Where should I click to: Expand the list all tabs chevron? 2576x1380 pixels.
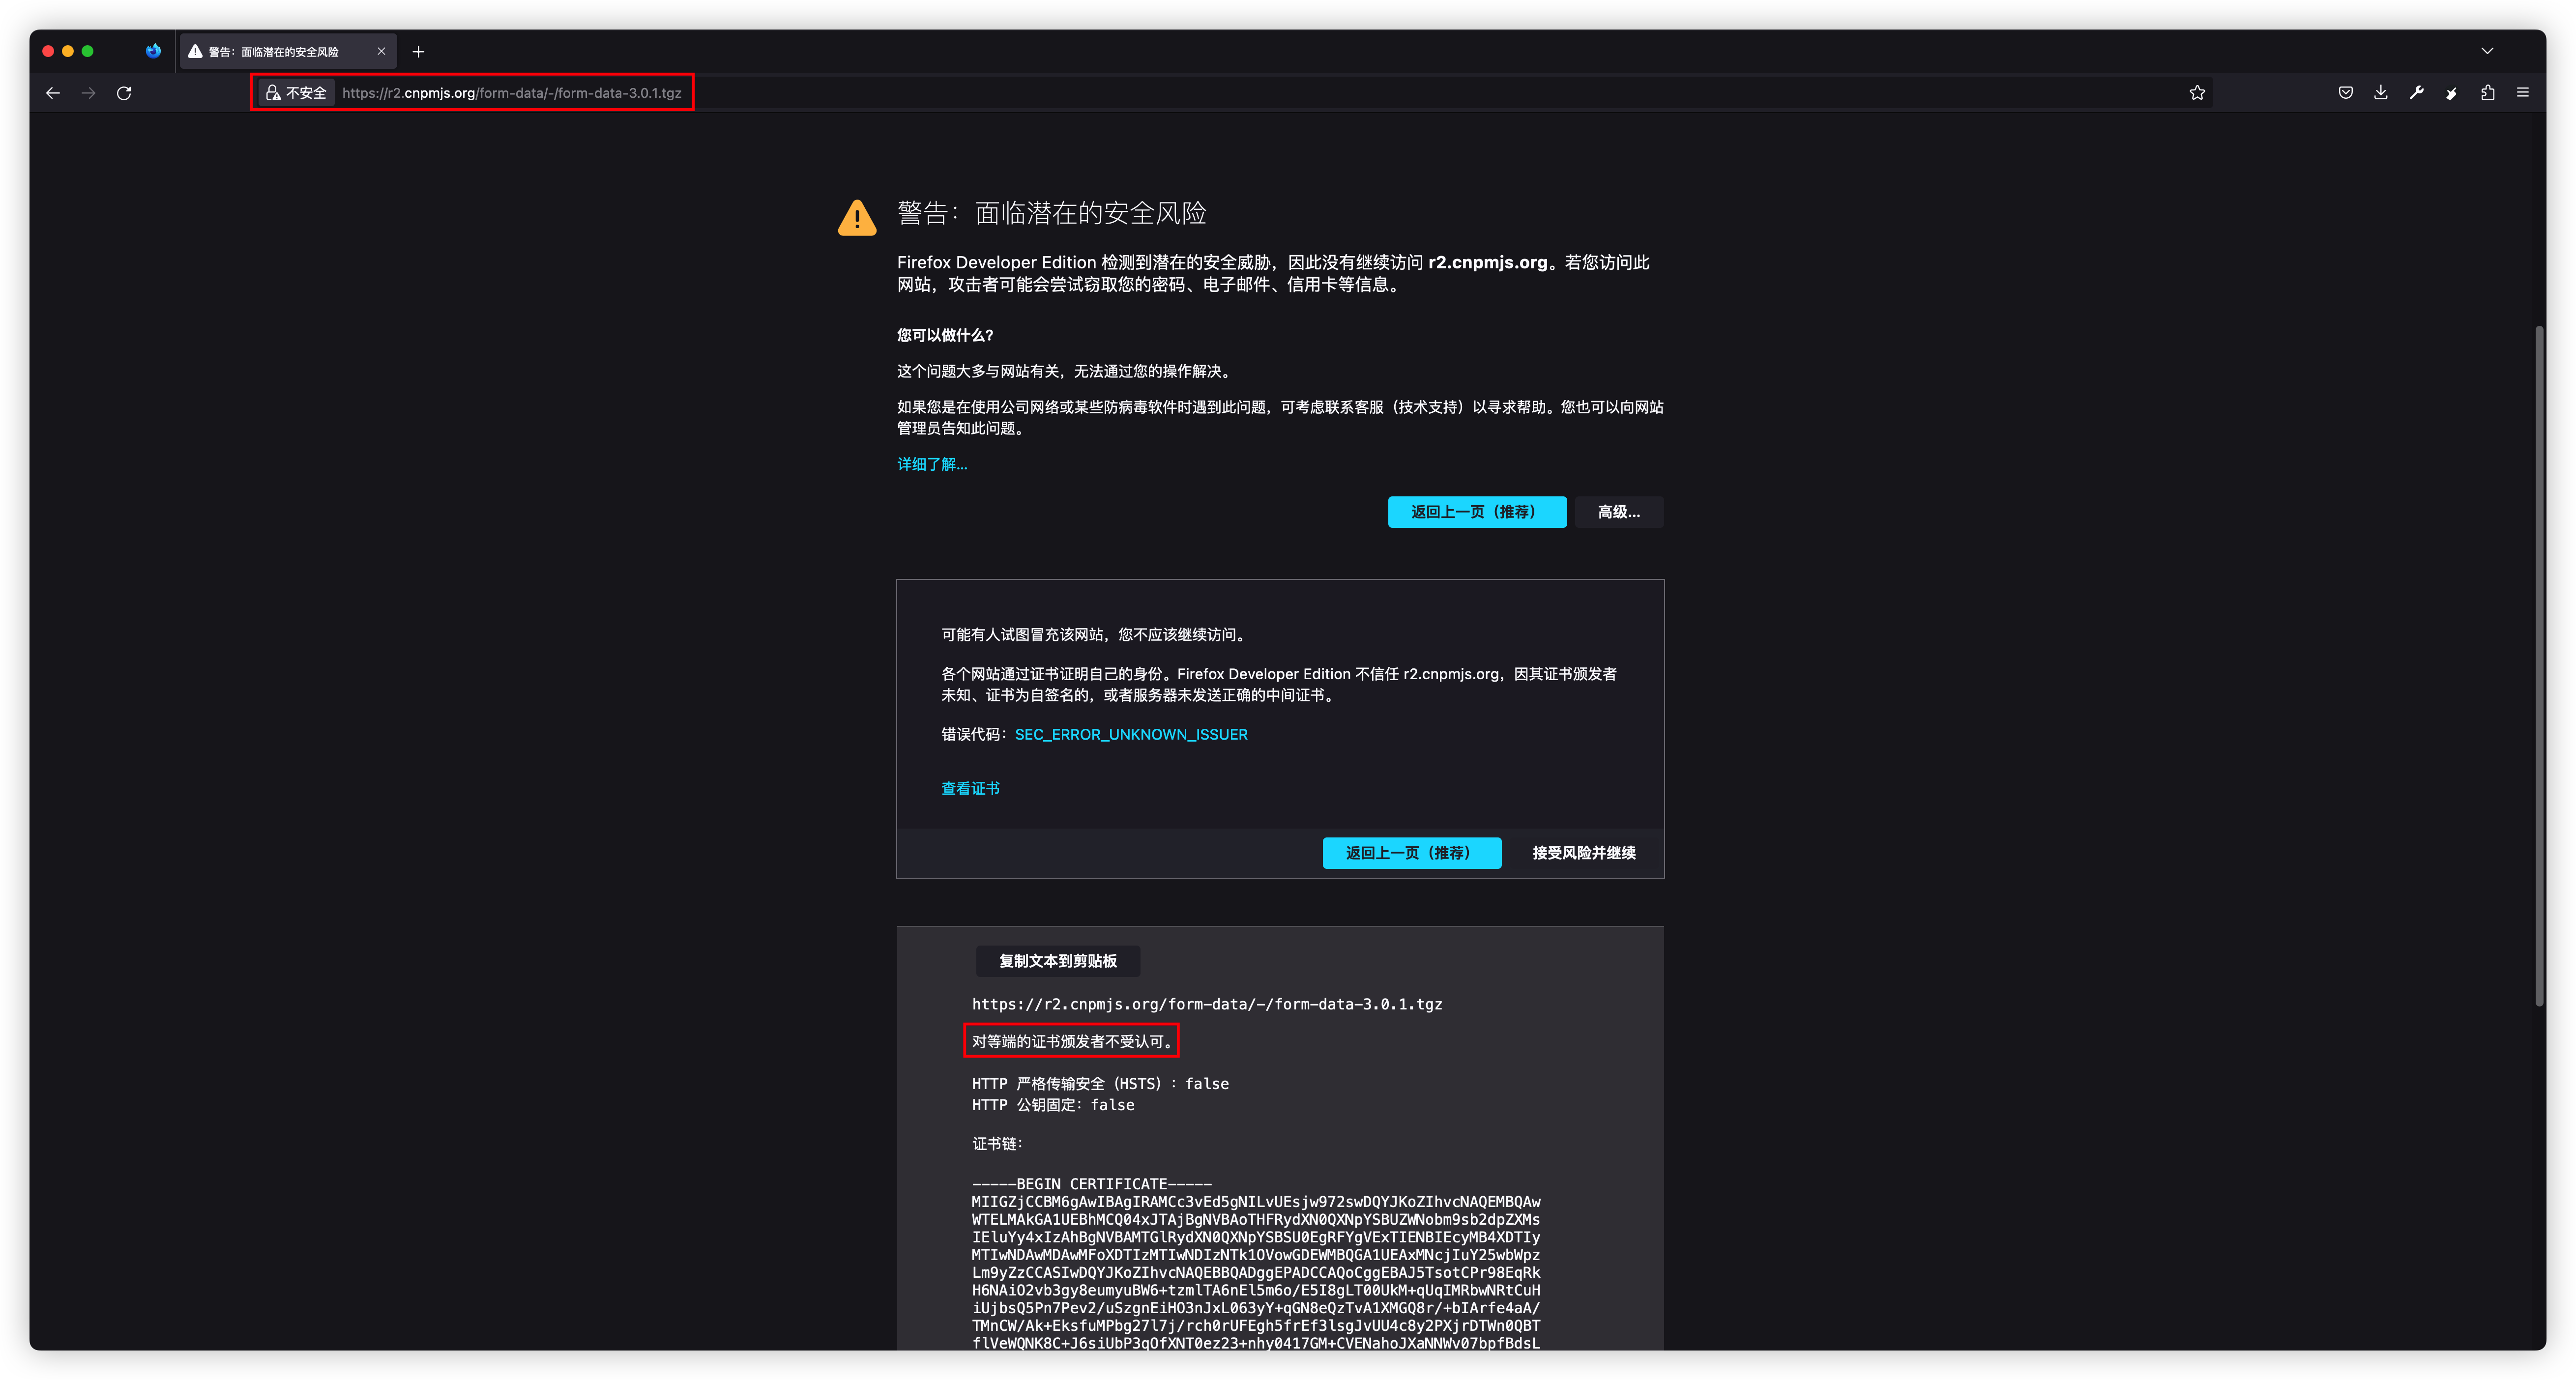(x=2487, y=51)
